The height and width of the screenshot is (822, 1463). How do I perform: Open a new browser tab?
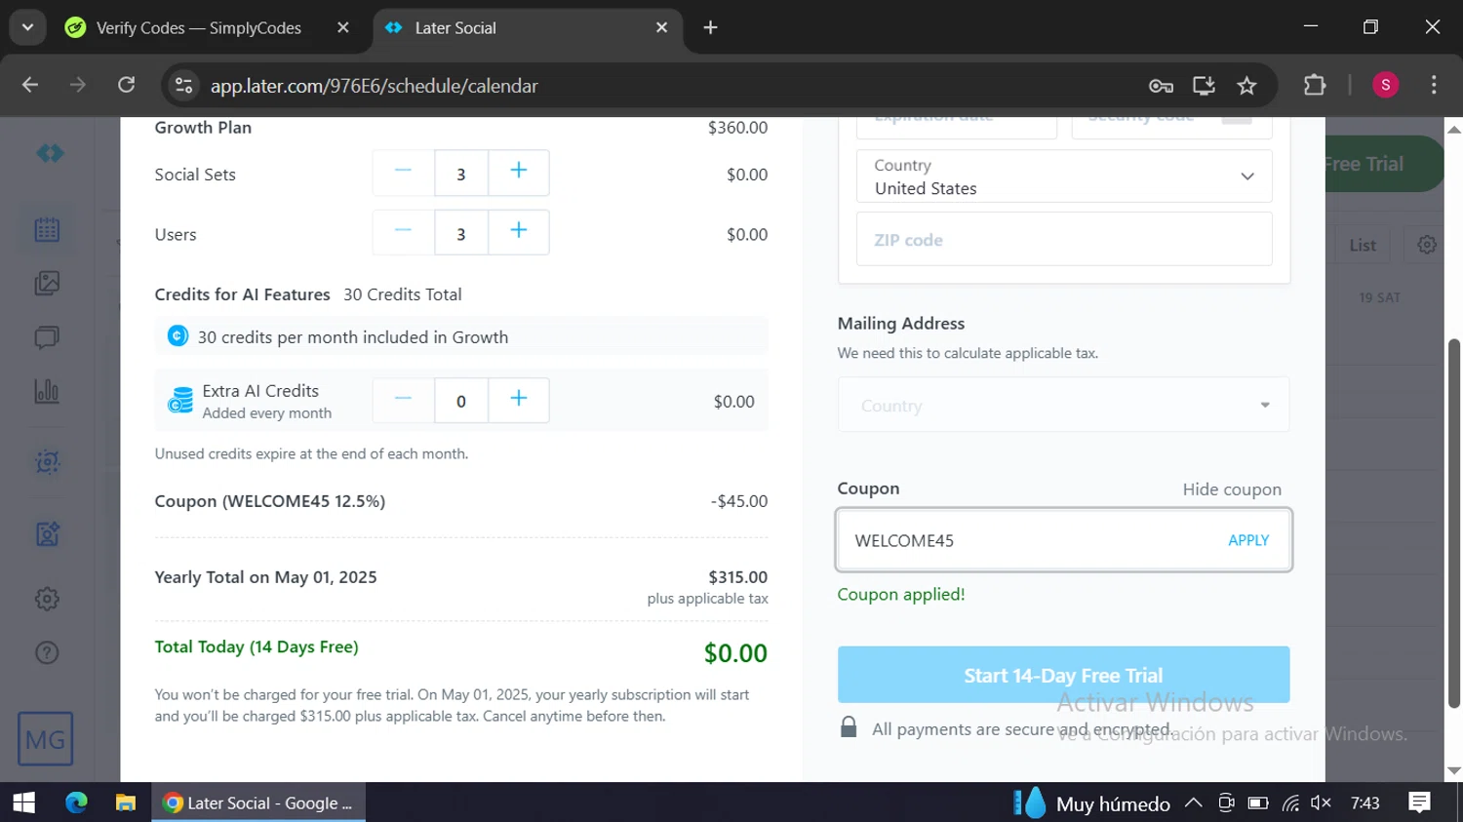710,27
